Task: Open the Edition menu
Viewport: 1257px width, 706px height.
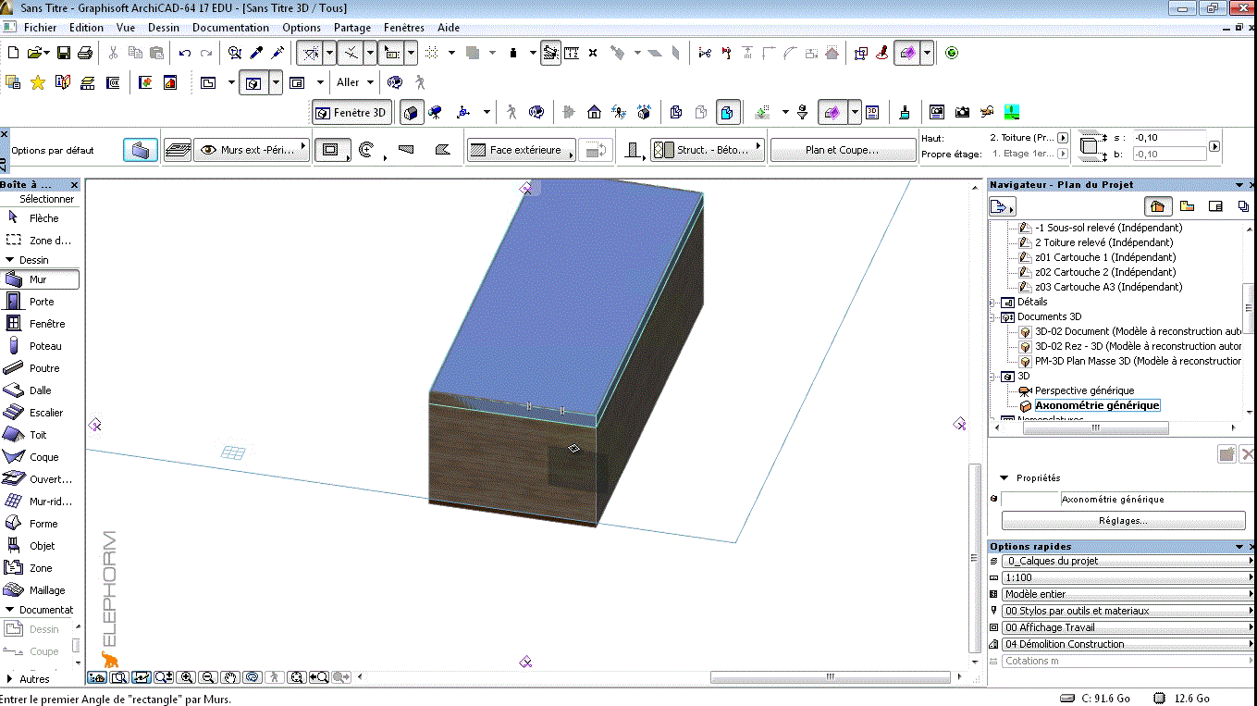Action: (x=86, y=28)
